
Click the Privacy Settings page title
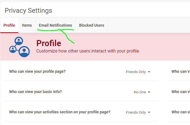pyautogui.click(x=28, y=11)
